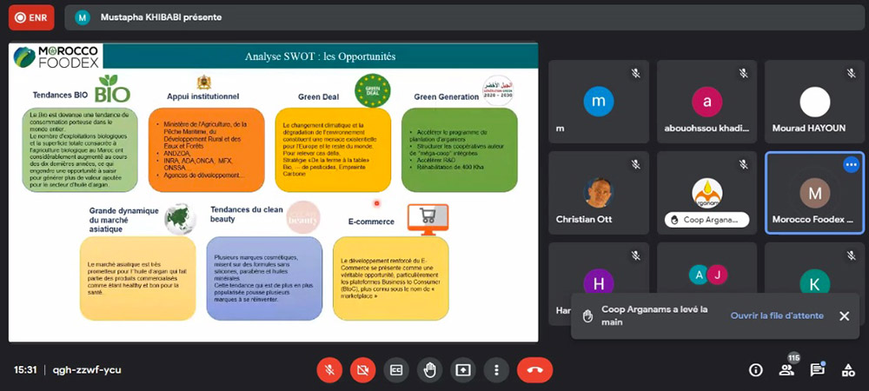869x391 pixels.
Task: Open the three-dot more options menu
Action: click(x=496, y=369)
